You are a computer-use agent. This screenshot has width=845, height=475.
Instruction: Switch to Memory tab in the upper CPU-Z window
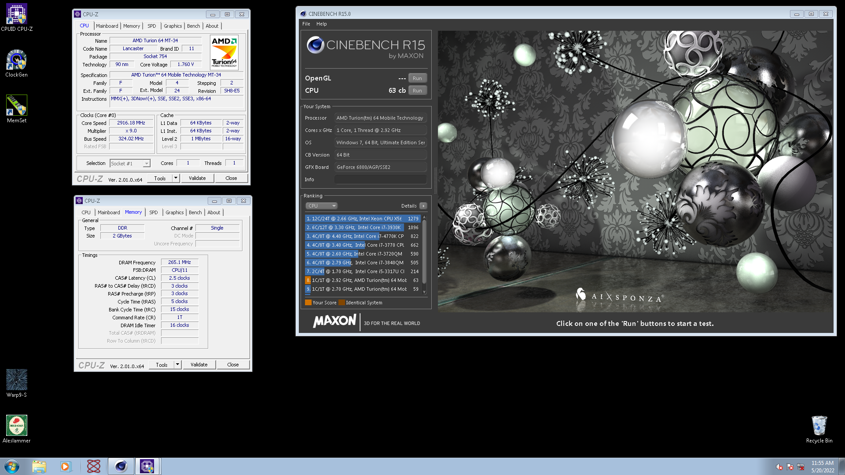132,26
